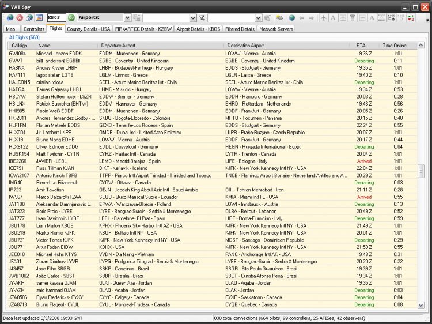Click the add-to-list icon after Airports dropdown

click(x=137, y=18)
